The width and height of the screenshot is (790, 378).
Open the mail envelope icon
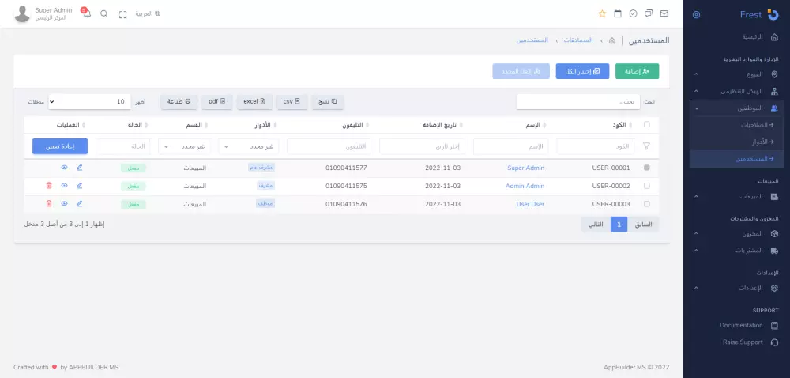pyautogui.click(x=664, y=14)
